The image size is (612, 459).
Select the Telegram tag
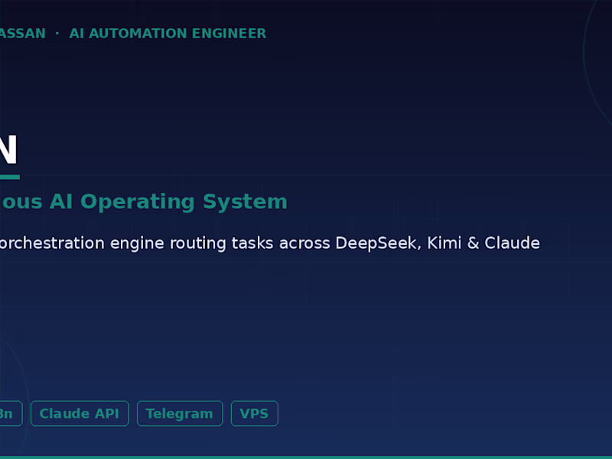tap(180, 414)
